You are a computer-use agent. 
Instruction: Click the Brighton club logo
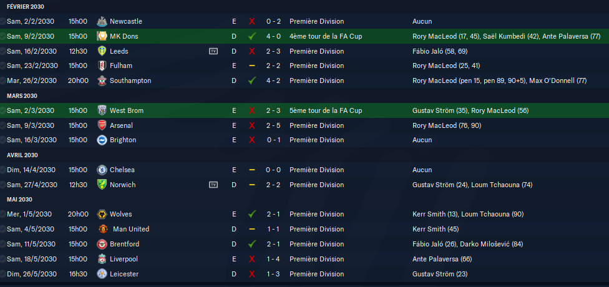(x=102, y=140)
